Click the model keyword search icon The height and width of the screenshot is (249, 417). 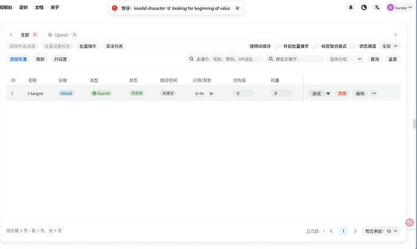coord(271,59)
